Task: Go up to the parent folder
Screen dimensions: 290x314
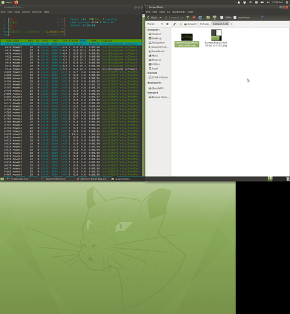Action: coord(188,18)
